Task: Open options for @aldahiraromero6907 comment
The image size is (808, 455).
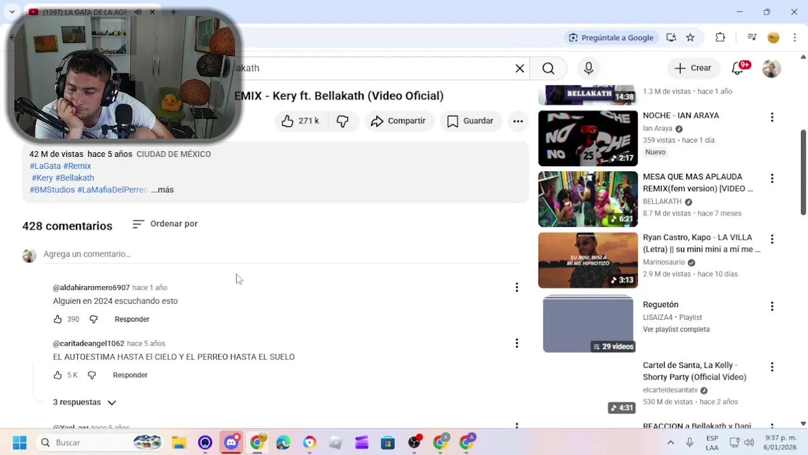Action: point(516,288)
